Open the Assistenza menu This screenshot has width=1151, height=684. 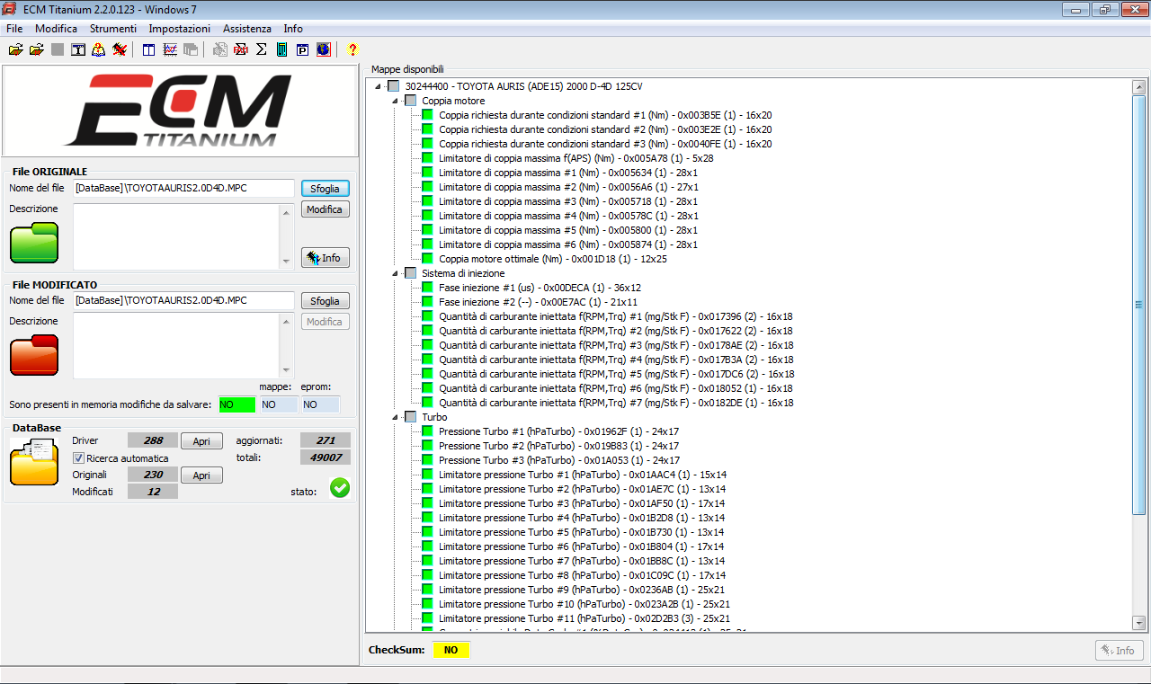pyautogui.click(x=246, y=29)
